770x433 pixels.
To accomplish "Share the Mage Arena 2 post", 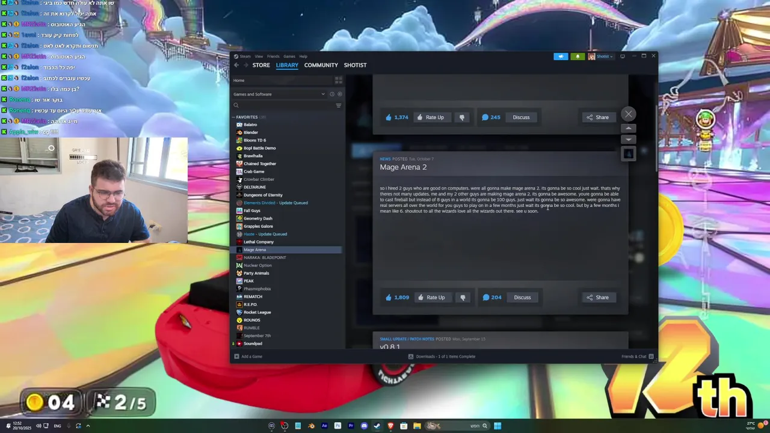I will pos(598,297).
